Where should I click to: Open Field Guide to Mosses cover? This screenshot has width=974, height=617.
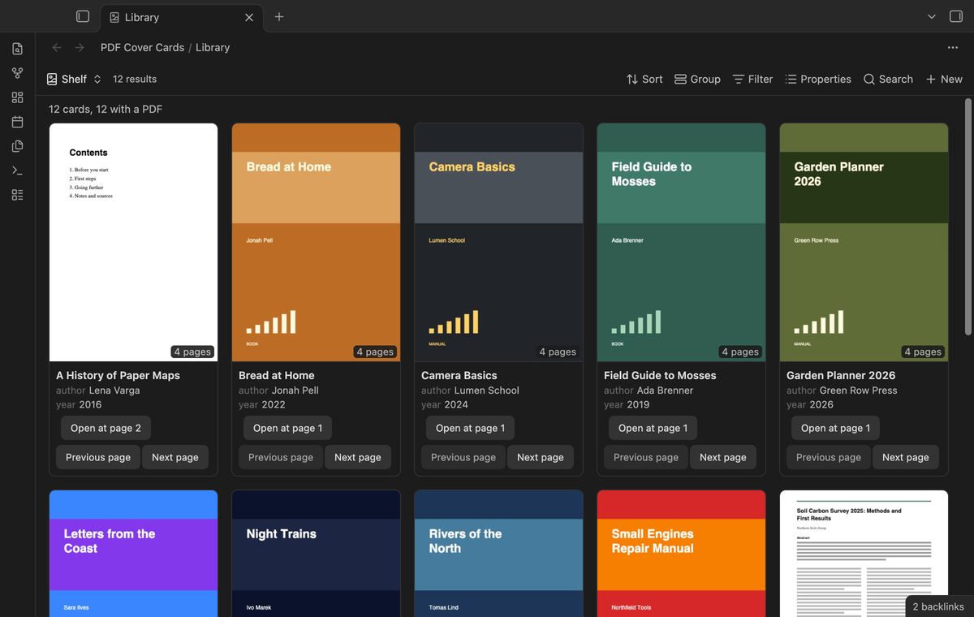(681, 242)
